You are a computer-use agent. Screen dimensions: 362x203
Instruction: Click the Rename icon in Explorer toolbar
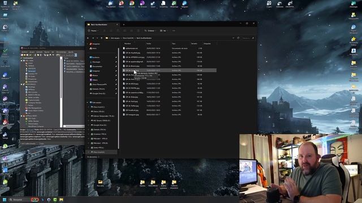pos(124,30)
